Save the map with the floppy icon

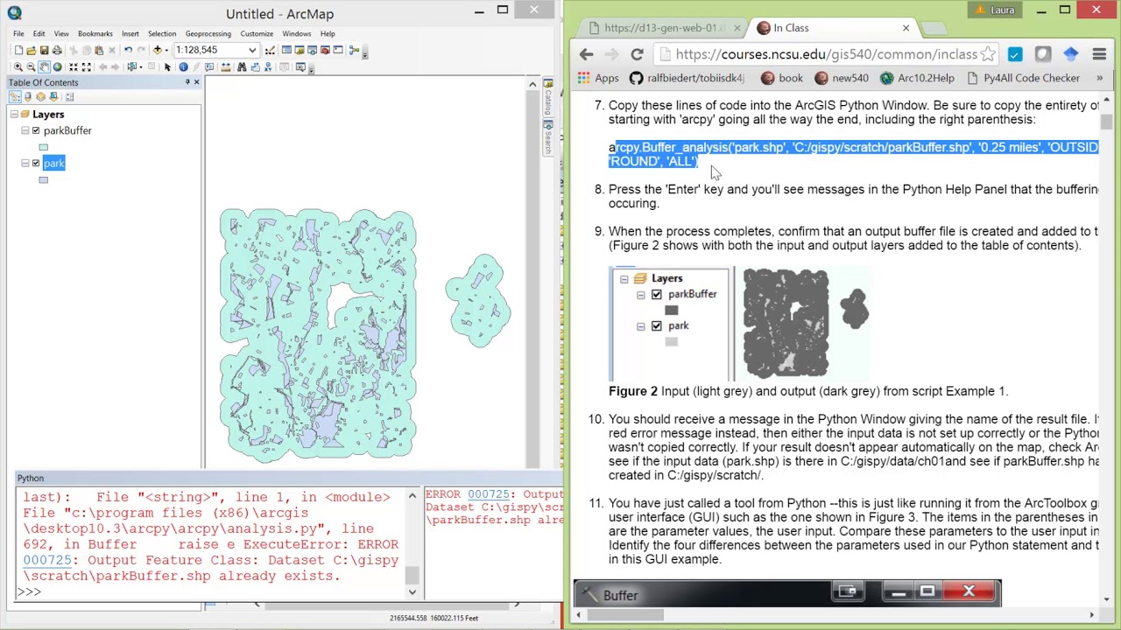pyautogui.click(x=44, y=50)
